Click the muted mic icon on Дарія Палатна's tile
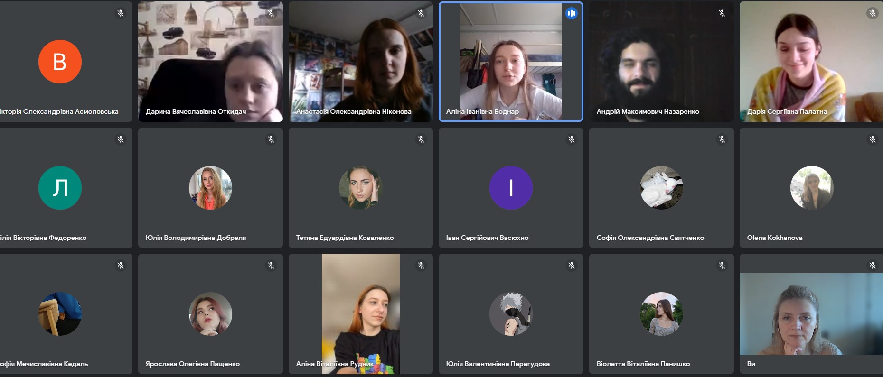This screenshot has height=377, width=883. pyautogui.click(x=872, y=13)
